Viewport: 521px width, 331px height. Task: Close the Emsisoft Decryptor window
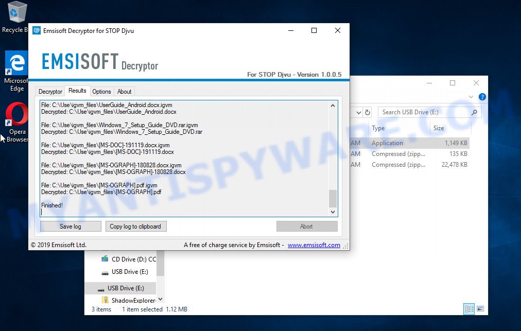tap(338, 30)
